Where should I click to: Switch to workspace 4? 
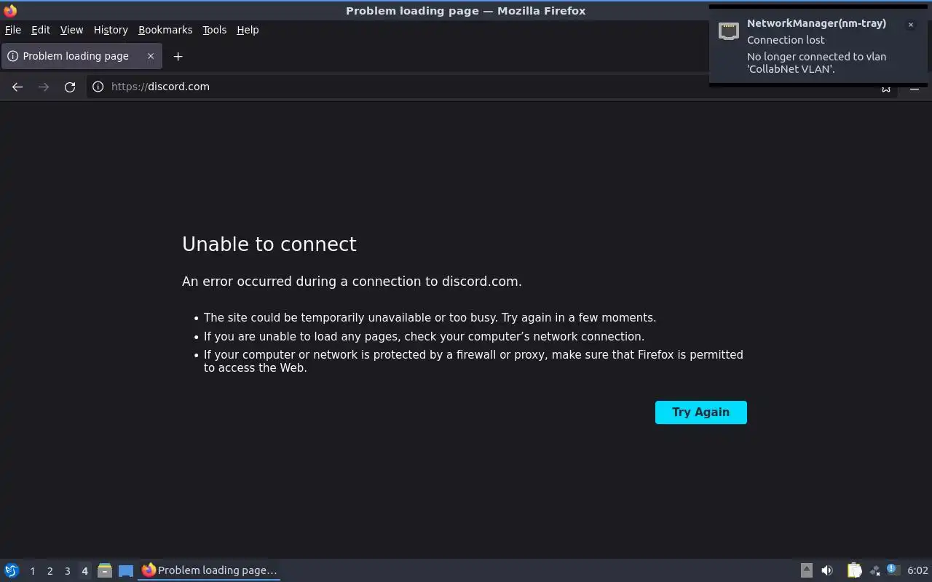tap(84, 571)
